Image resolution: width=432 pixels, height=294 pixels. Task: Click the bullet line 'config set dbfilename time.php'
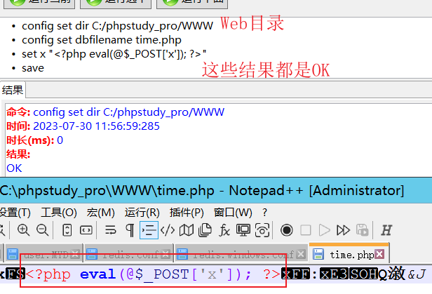[102, 40]
